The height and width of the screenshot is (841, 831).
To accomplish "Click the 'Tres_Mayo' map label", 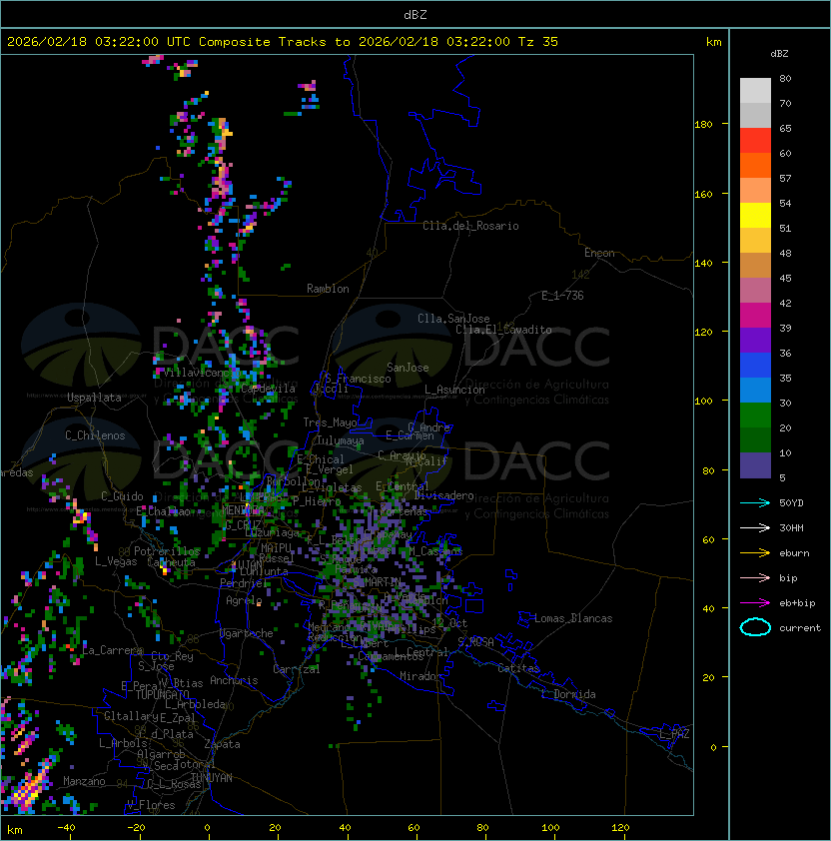I will click(x=330, y=422).
